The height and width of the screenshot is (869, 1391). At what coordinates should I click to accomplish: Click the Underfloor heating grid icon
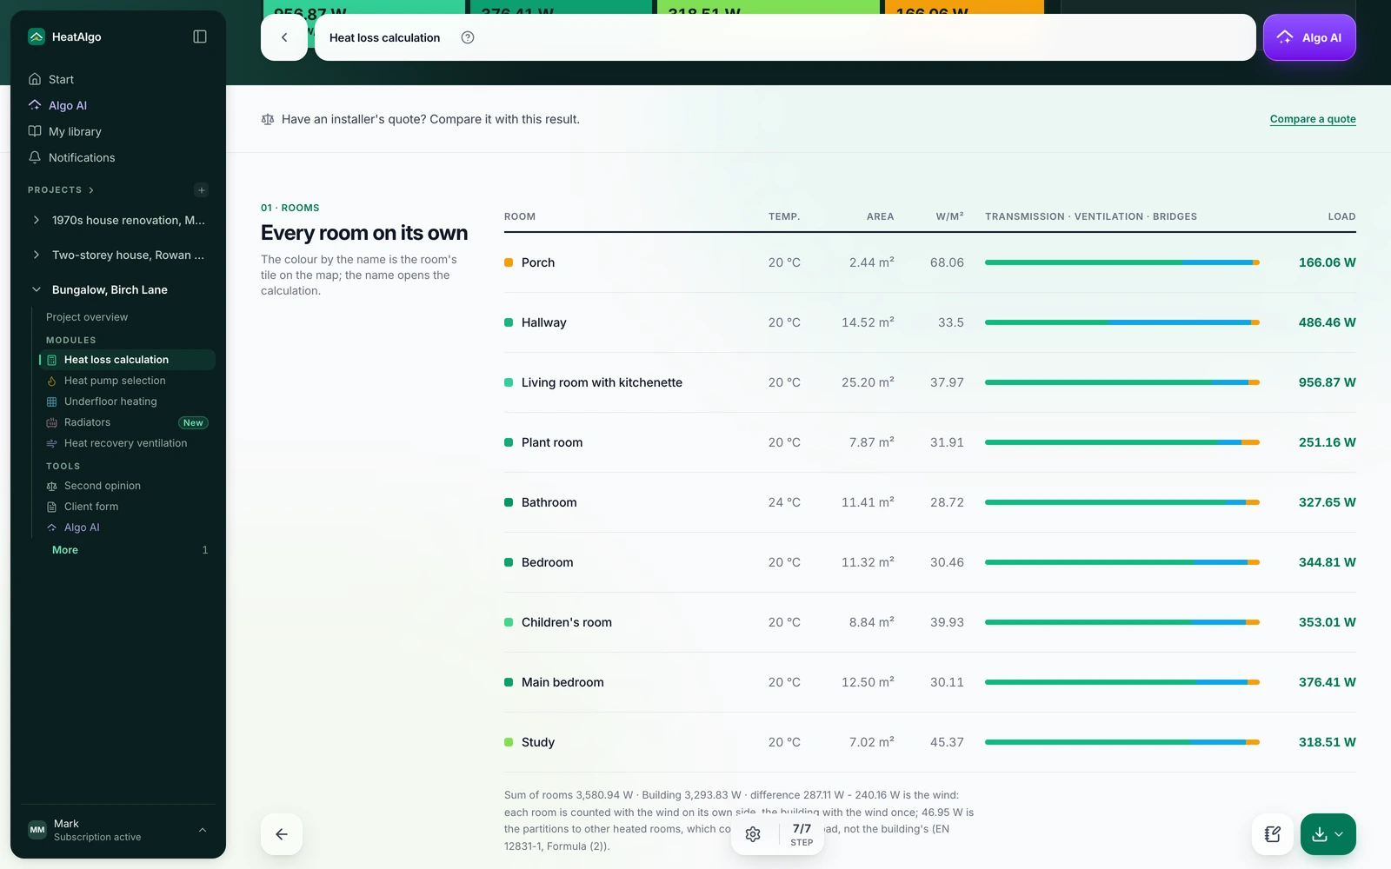51,401
